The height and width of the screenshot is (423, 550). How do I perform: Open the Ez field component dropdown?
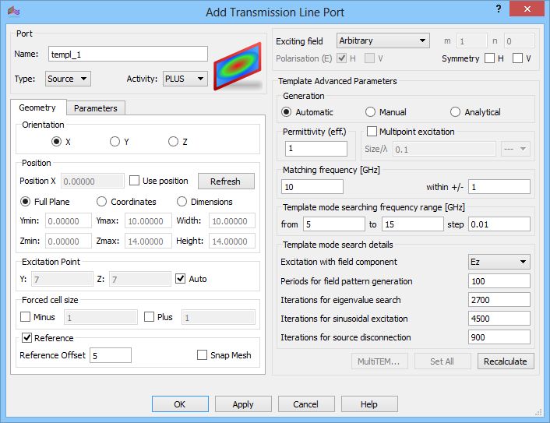tap(499, 262)
